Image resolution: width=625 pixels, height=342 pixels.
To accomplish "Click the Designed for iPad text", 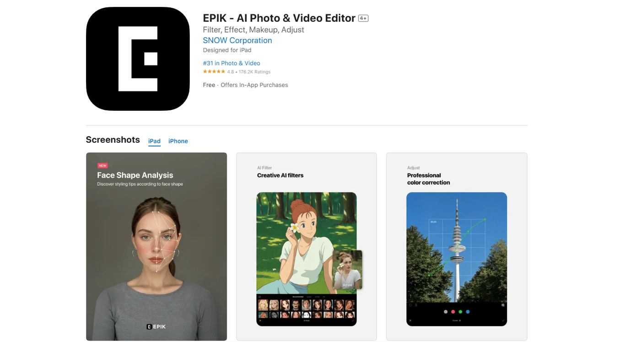I will [227, 50].
